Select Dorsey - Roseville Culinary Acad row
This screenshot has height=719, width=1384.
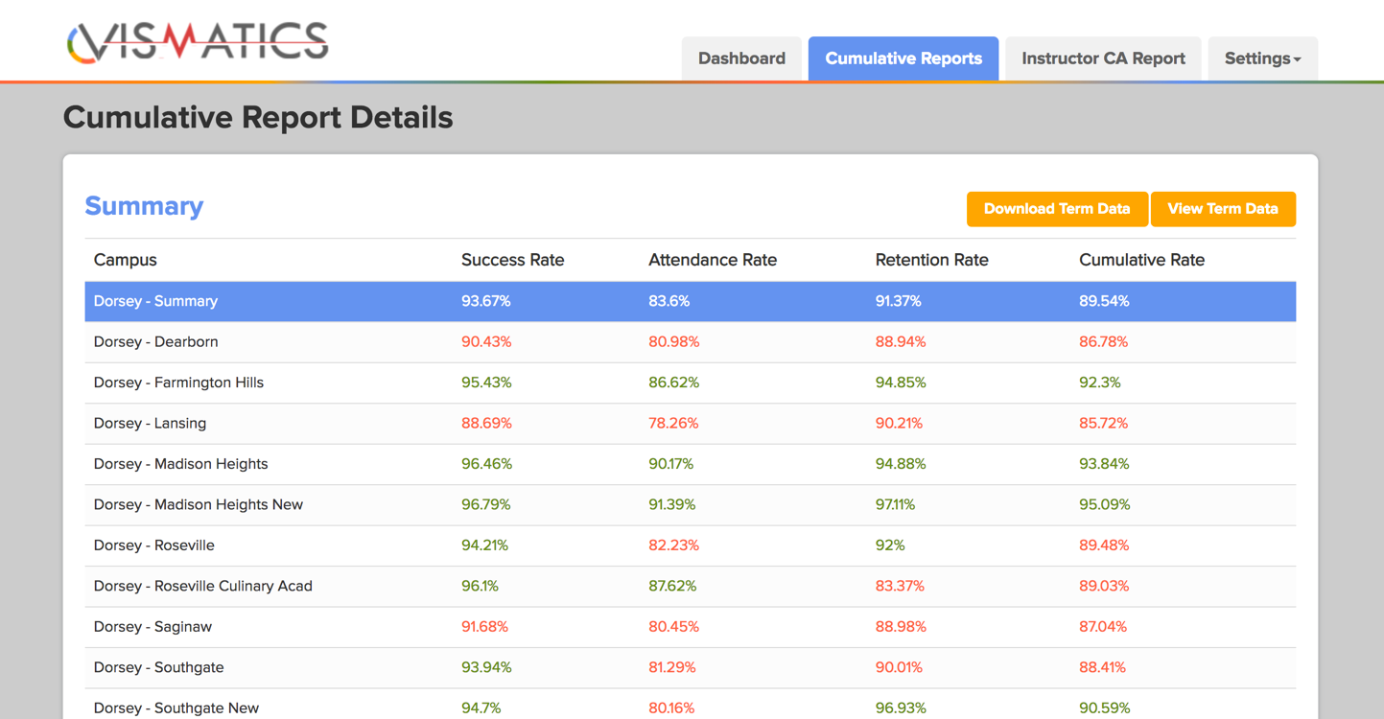coord(691,587)
